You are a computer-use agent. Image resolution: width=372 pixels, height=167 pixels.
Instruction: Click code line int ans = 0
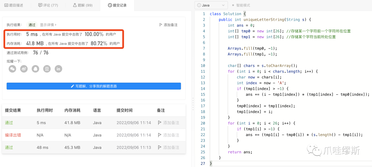coord(241,25)
